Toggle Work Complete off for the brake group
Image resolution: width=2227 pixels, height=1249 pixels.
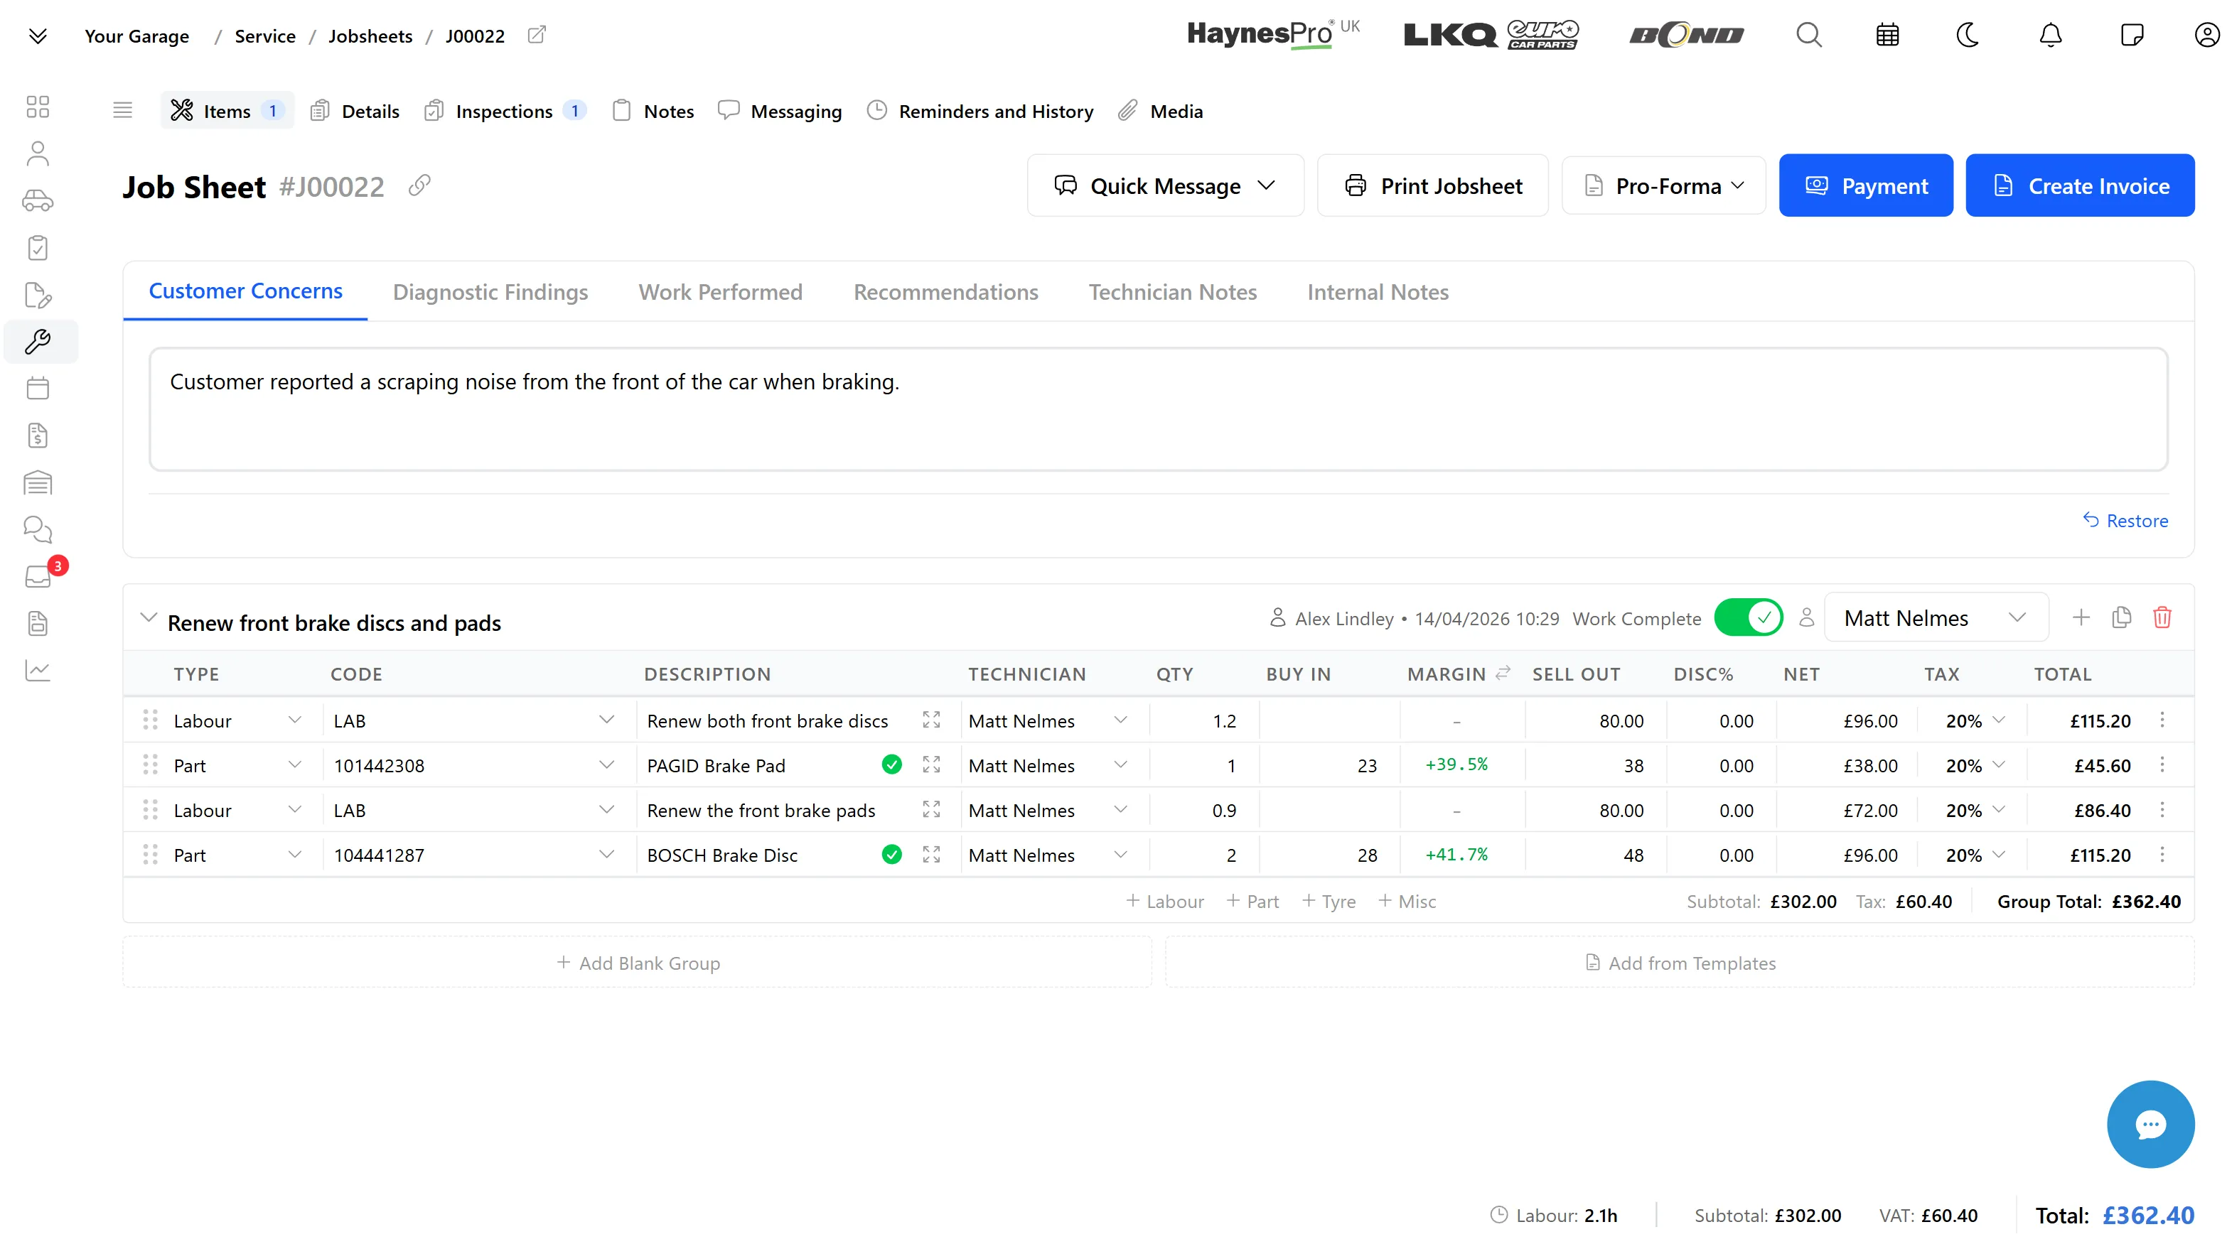(1749, 618)
